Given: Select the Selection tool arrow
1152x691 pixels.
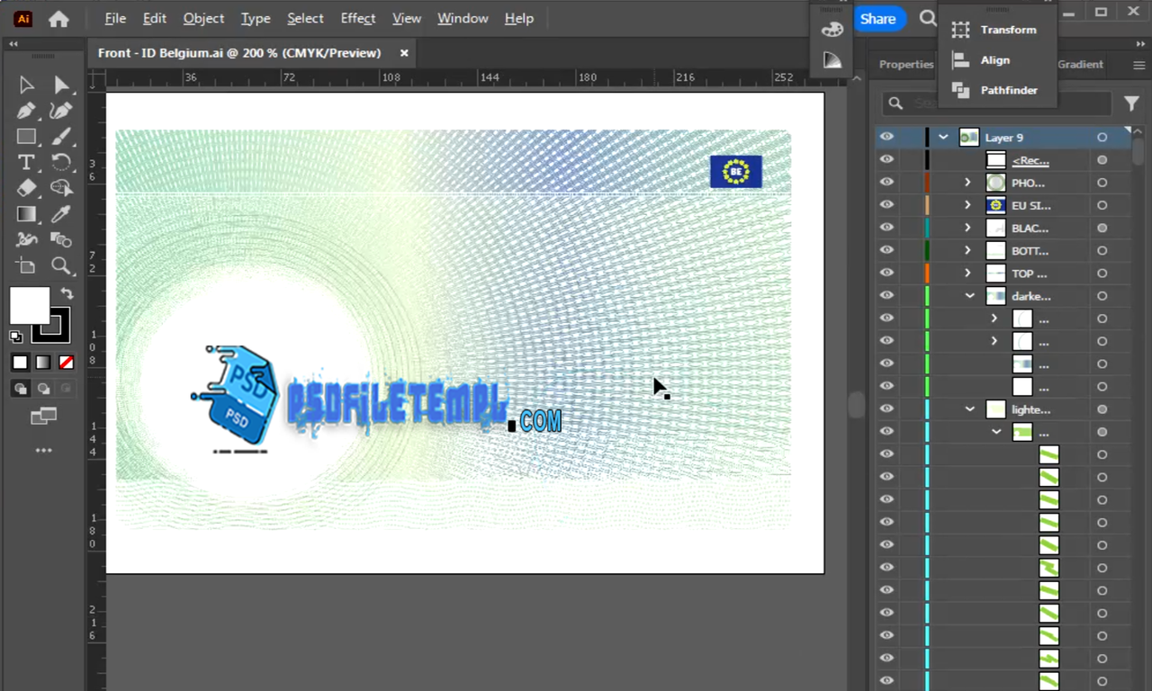Looking at the screenshot, I should 26,85.
